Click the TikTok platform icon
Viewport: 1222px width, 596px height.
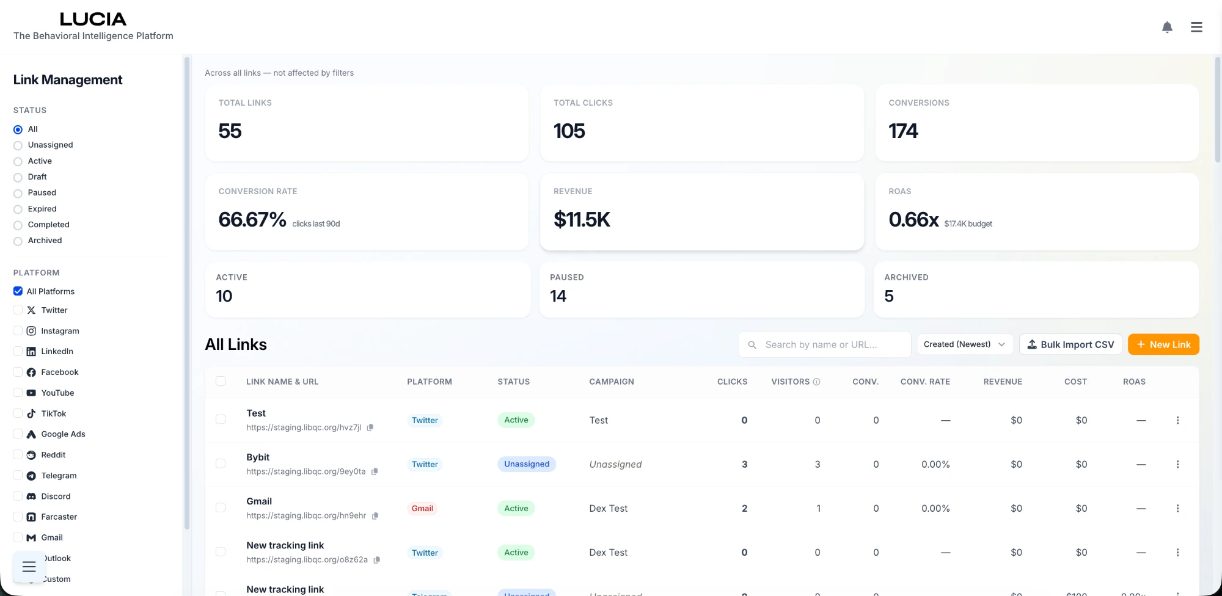[x=31, y=413]
